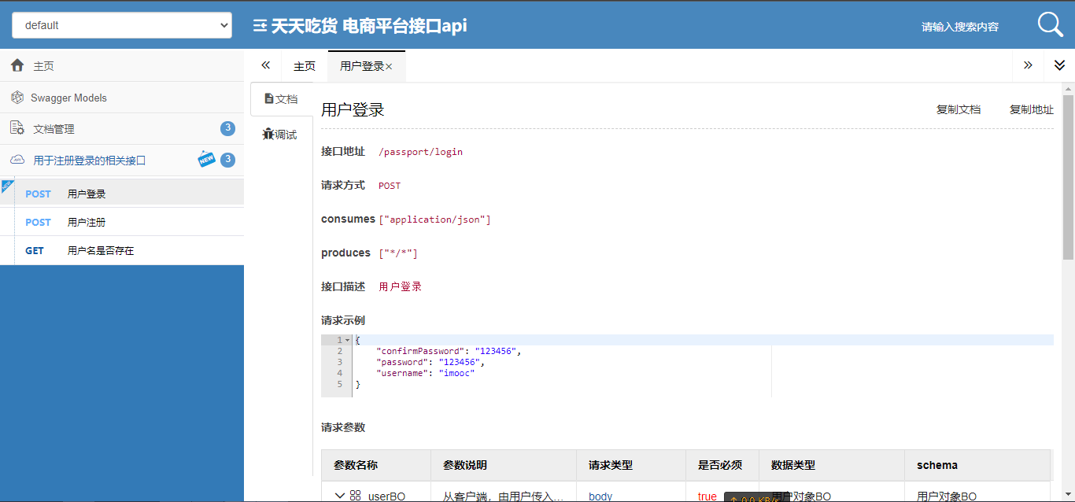The width and height of the screenshot is (1075, 502).
Task: Click the NEW badge icon
Action: 206,159
